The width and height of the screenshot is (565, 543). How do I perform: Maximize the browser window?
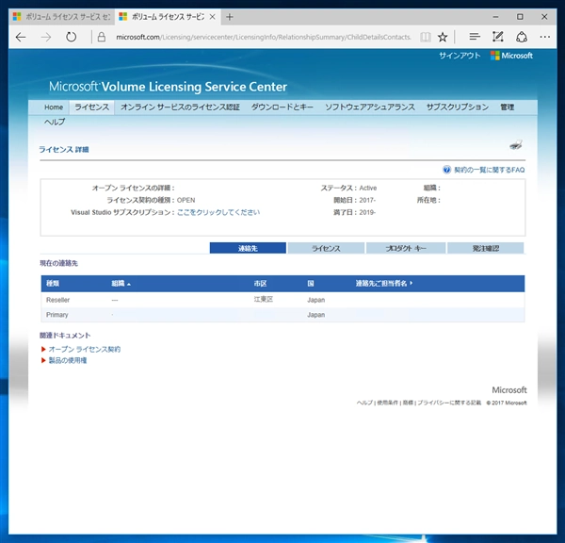(x=520, y=17)
